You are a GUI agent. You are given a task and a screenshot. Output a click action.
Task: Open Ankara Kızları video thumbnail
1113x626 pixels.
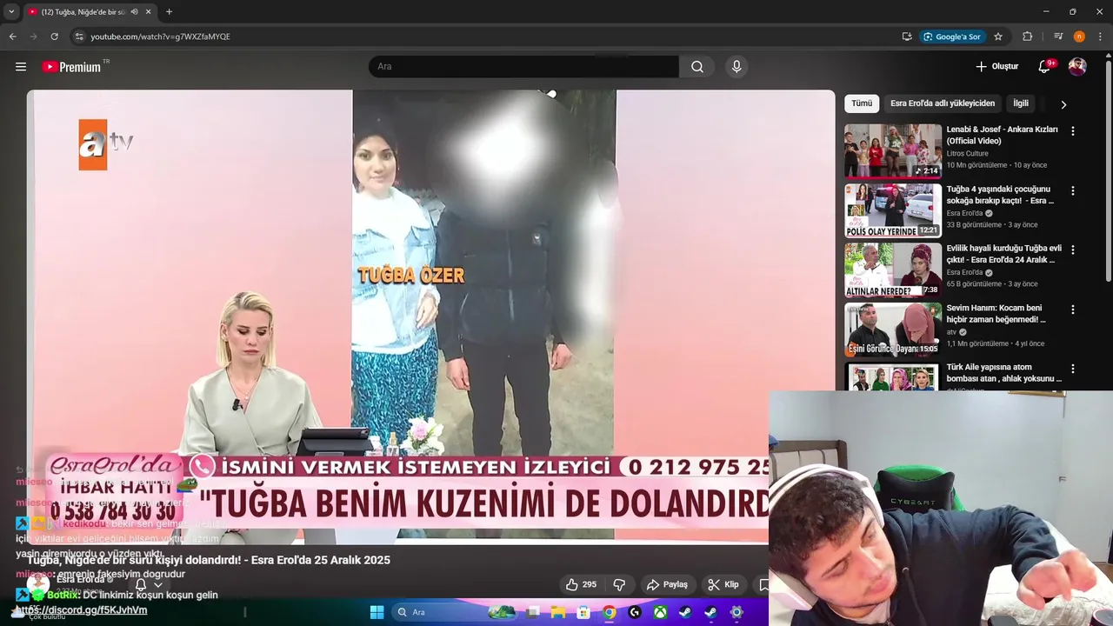tap(893, 151)
